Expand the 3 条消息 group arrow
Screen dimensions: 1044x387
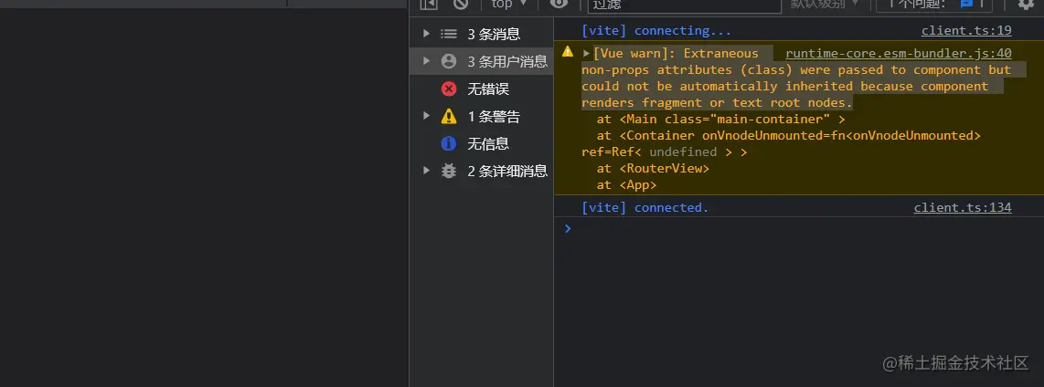pyautogui.click(x=425, y=34)
